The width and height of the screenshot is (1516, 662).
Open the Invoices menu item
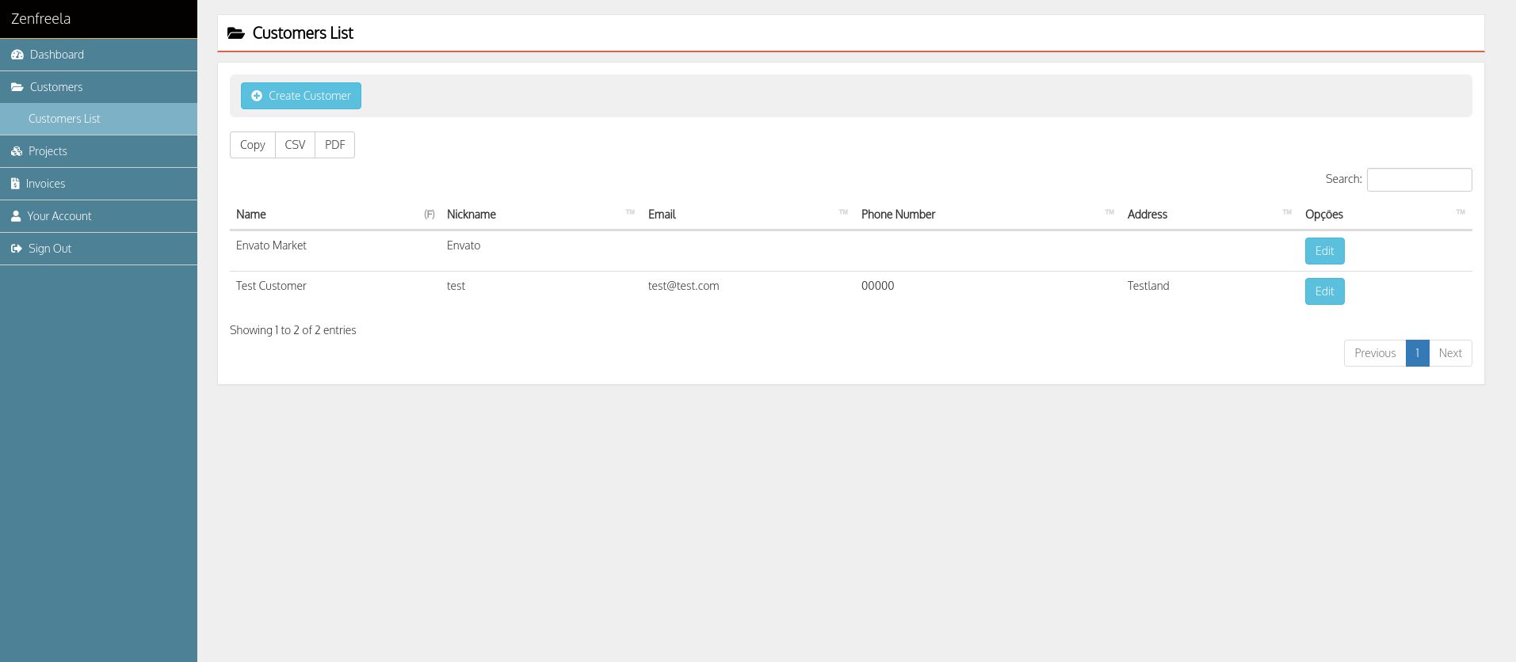(45, 184)
